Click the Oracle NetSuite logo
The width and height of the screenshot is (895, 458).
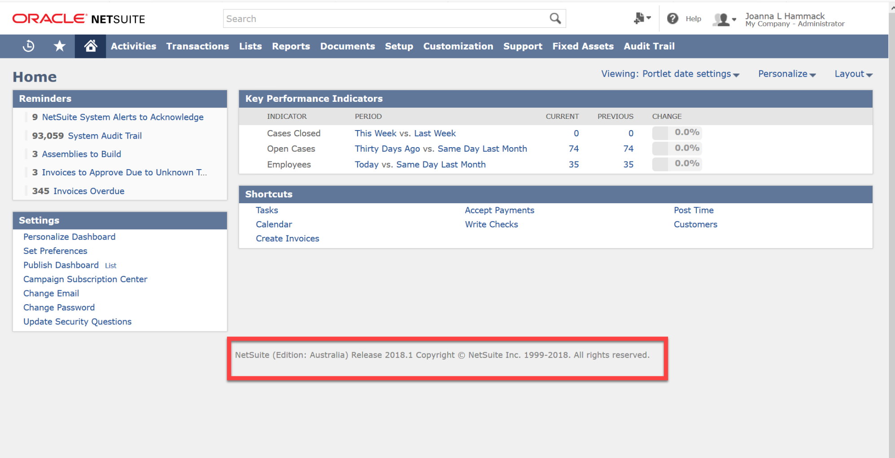[x=79, y=19]
